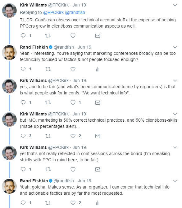This screenshot has width=182, height=208.
Task: Retweet Rand's 'Yeah, gotcha' tweet
Action: pos(48,203)
